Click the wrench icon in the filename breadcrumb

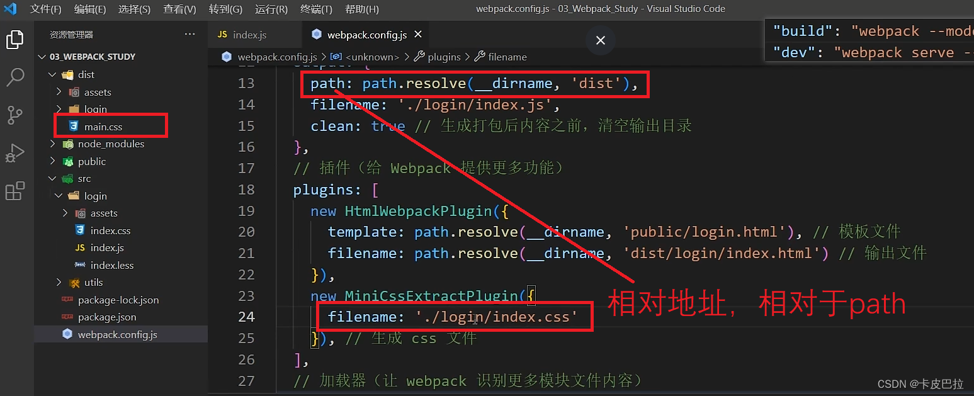(x=479, y=57)
